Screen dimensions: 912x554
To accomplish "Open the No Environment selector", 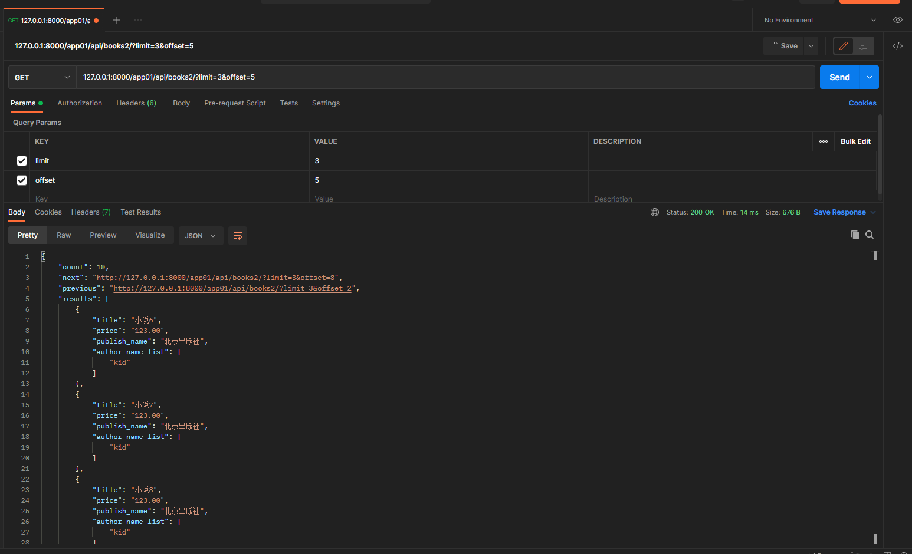I will [820, 20].
